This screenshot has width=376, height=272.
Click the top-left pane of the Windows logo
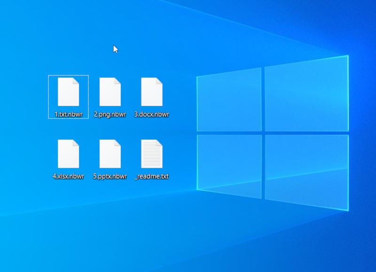[229, 100]
